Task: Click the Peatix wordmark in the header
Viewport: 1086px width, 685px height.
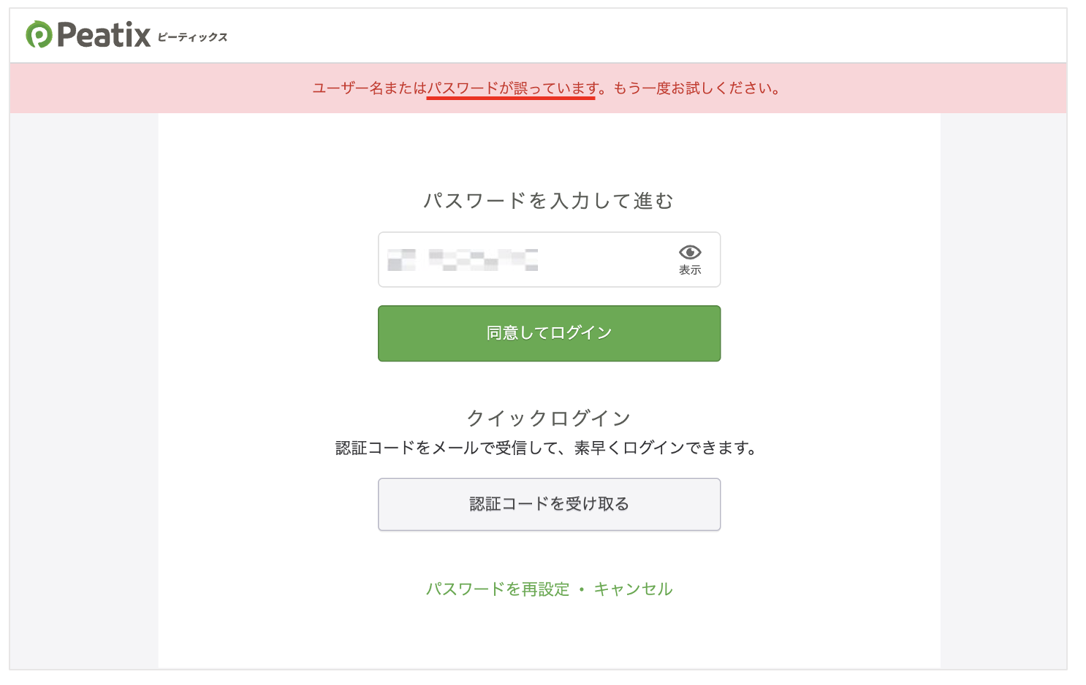Action: click(x=104, y=35)
